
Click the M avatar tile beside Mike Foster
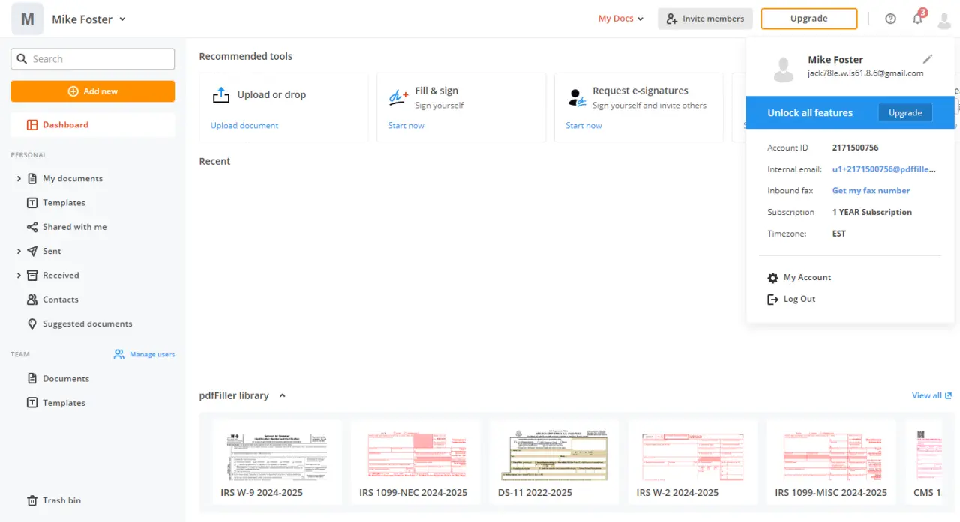tap(27, 19)
